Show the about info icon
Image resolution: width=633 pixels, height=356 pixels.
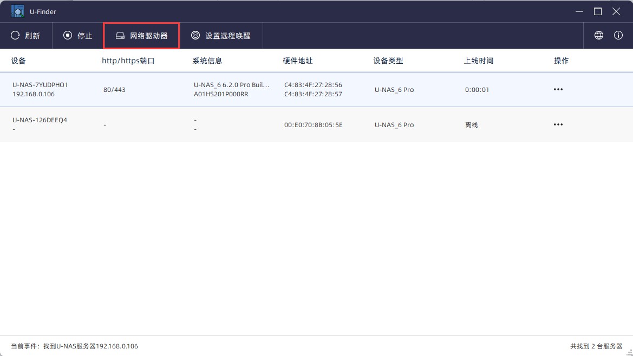click(x=618, y=36)
